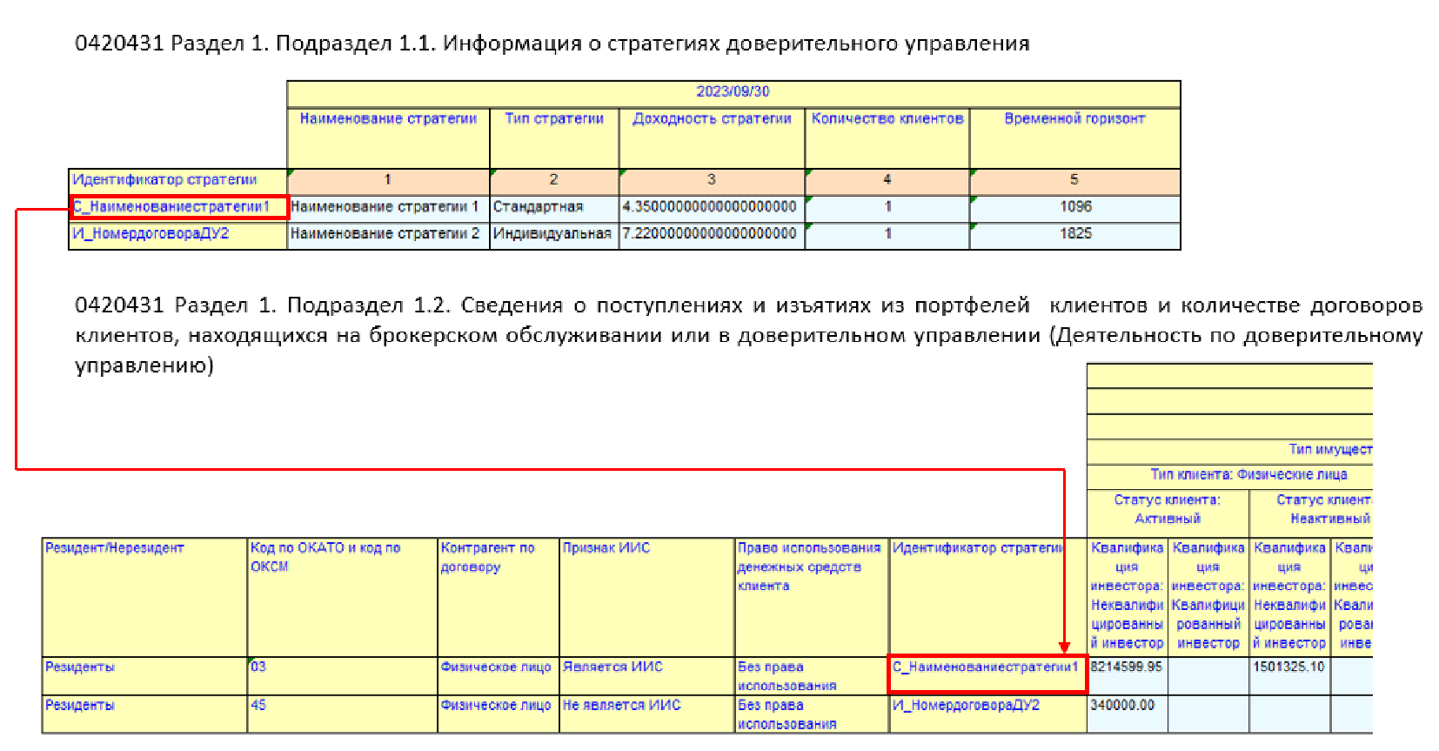1439x751 pixels.
Task: Select the time horizon cell 1825
Action: 1075,234
